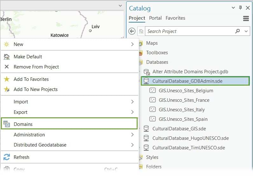Viewport: 253px width, 176px height.
Task: Click the default geodatabase icon
Action: [x=147, y=72]
